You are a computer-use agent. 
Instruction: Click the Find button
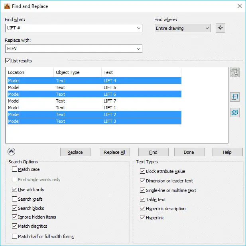[153, 152]
